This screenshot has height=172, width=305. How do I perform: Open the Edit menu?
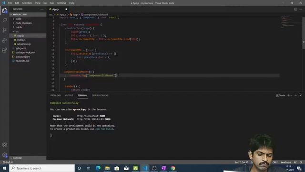tap(17, 3)
